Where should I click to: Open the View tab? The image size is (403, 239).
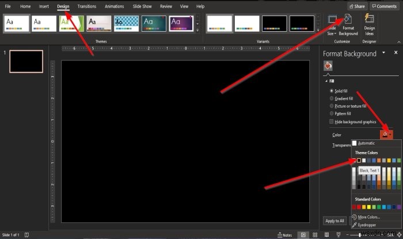coord(184,6)
